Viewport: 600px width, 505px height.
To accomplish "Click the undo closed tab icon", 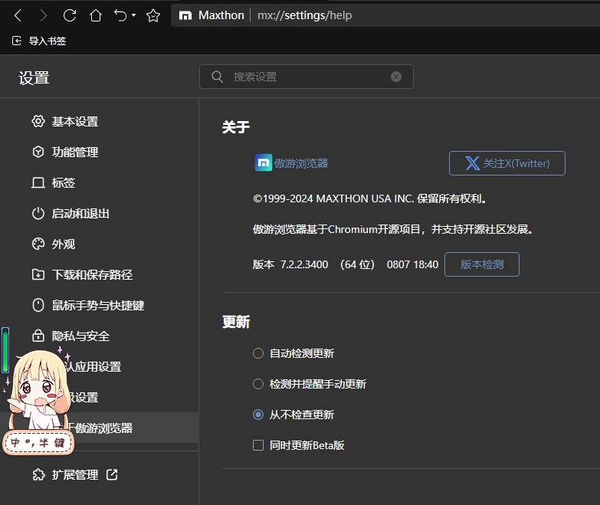I will pos(120,15).
